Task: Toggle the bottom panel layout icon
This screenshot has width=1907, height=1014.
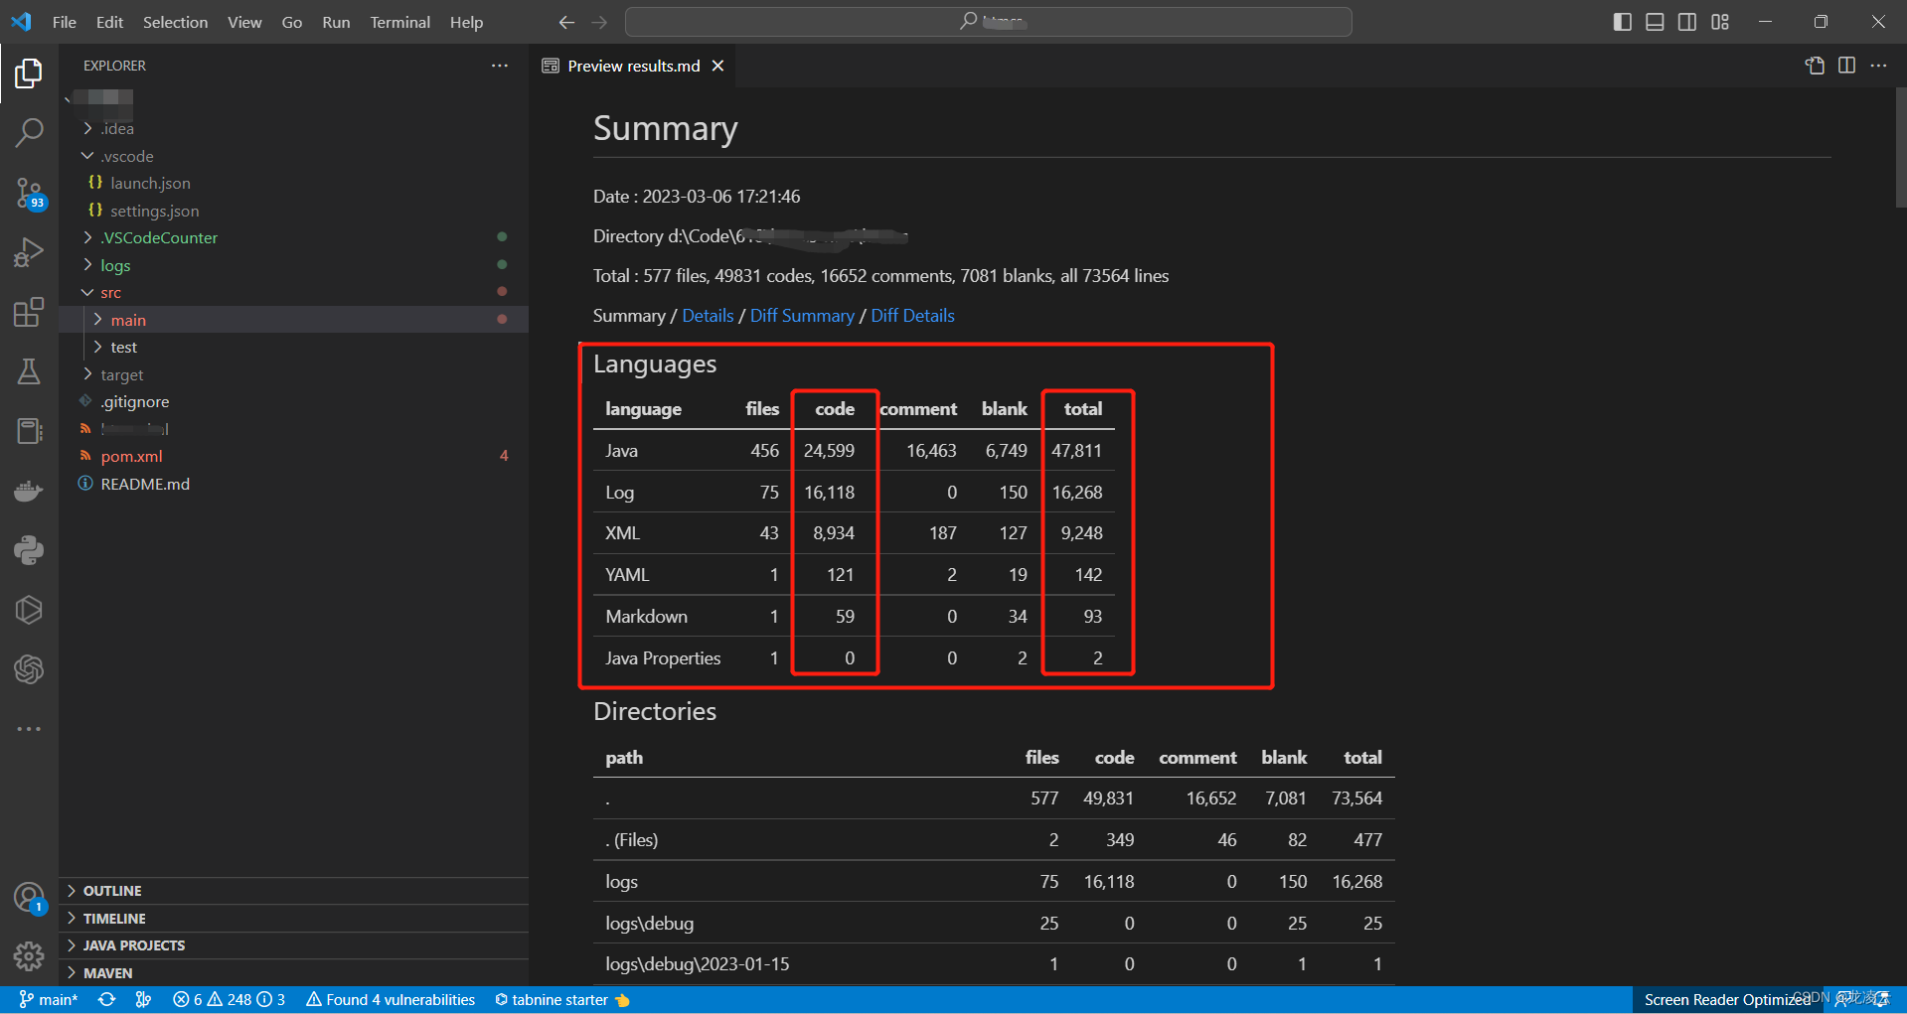Action: pos(1655,22)
